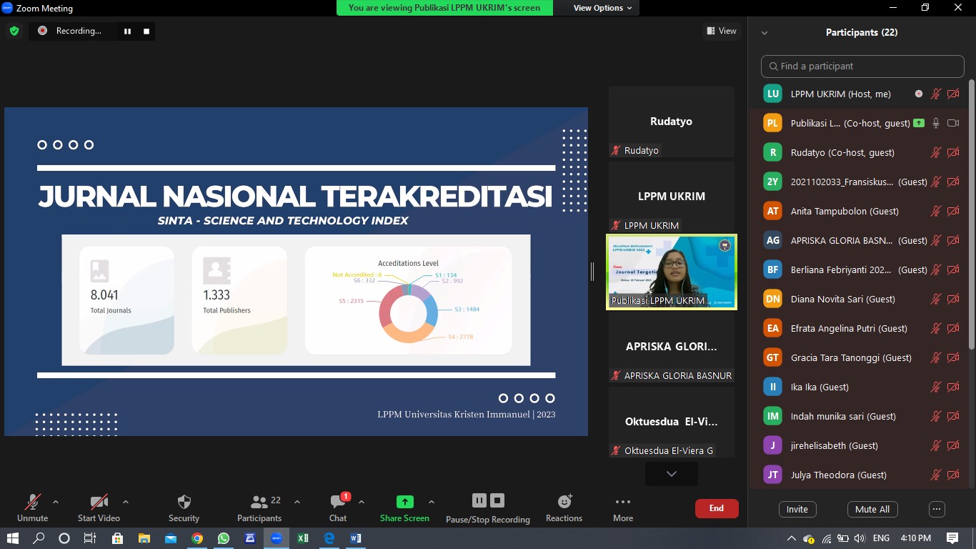Open Word from taskbar
Screen dimensions: 976x549
(x=356, y=538)
